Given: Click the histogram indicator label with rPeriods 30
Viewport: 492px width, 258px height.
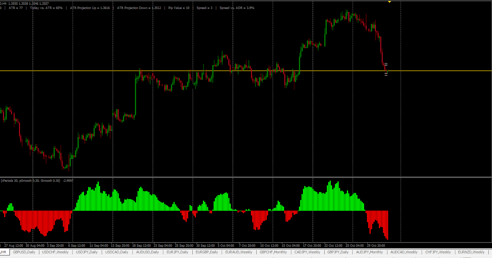Looking at the screenshot, I should [x=37, y=181].
